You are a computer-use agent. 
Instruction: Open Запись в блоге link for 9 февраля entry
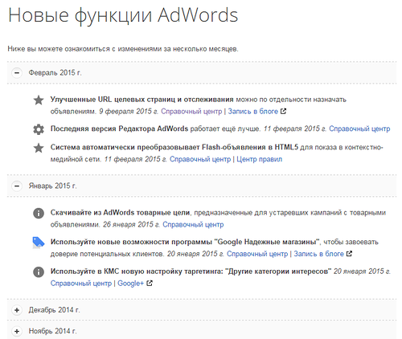click(253, 112)
